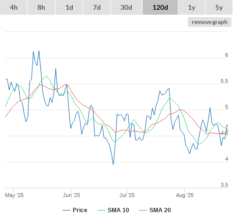
Task: Open the 30d chart view
Action: coord(126,7)
